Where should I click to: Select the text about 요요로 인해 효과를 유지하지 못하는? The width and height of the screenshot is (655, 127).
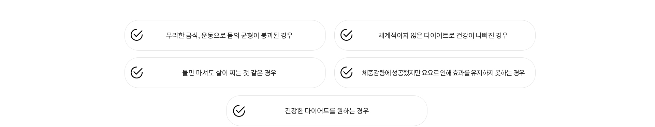(x=443, y=73)
